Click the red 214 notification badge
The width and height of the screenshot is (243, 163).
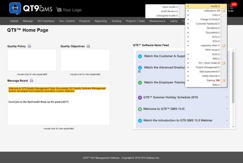click(x=234, y=4)
